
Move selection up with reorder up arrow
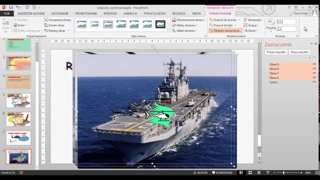(x=310, y=57)
